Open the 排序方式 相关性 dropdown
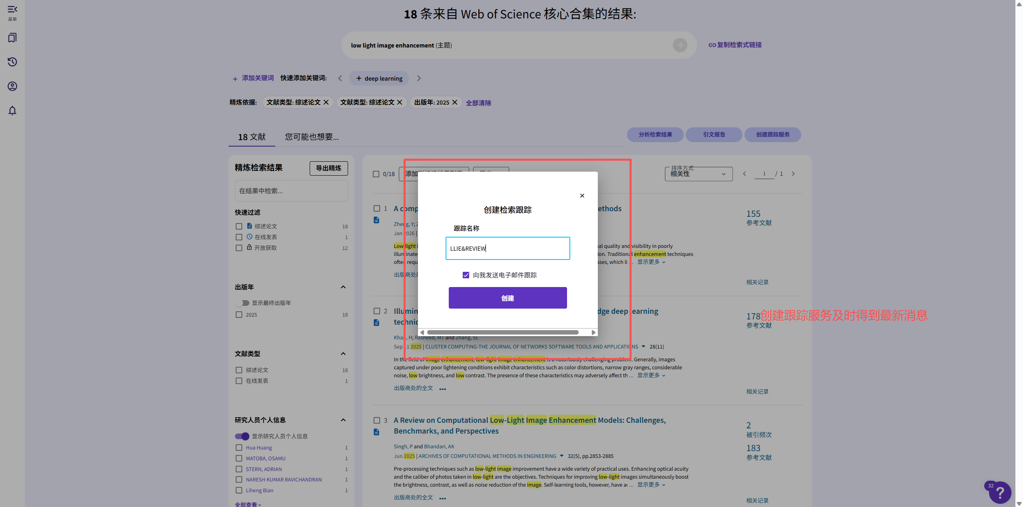The height and width of the screenshot is (507, 1023). click(698, 174)
